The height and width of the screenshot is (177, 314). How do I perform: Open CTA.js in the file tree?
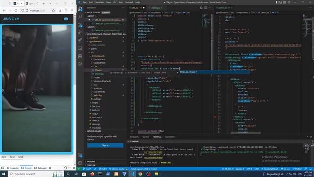(x=98, y=70)
